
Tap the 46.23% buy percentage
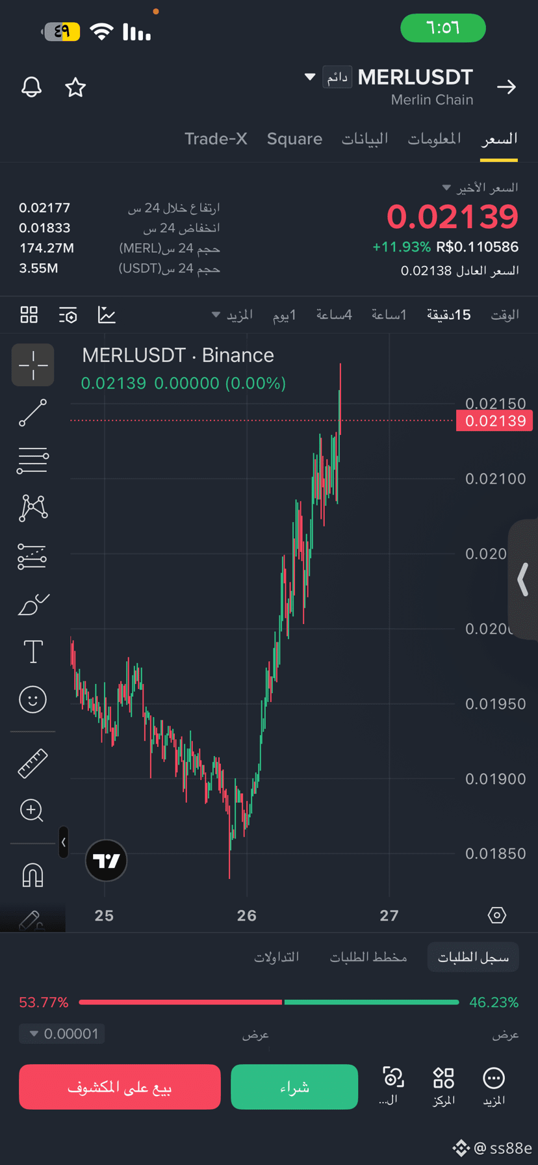tap(494, 1002)
